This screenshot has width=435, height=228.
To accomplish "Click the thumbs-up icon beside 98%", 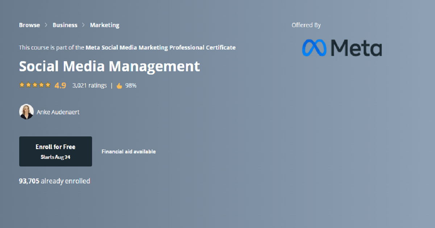I will (x=119, y=86).
